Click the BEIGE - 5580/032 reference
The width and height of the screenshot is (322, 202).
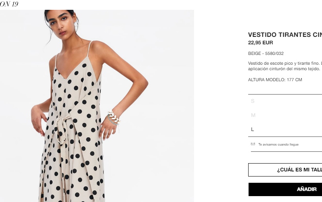[x=266, y=53]
